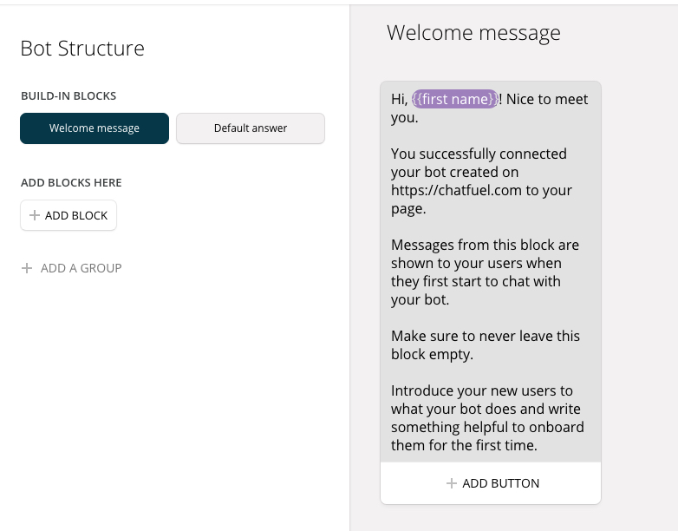This screenshot has height=531, width=678.
Task: Click the plus icon beside ADD BUTTON
Action: (x=452, y=483)
